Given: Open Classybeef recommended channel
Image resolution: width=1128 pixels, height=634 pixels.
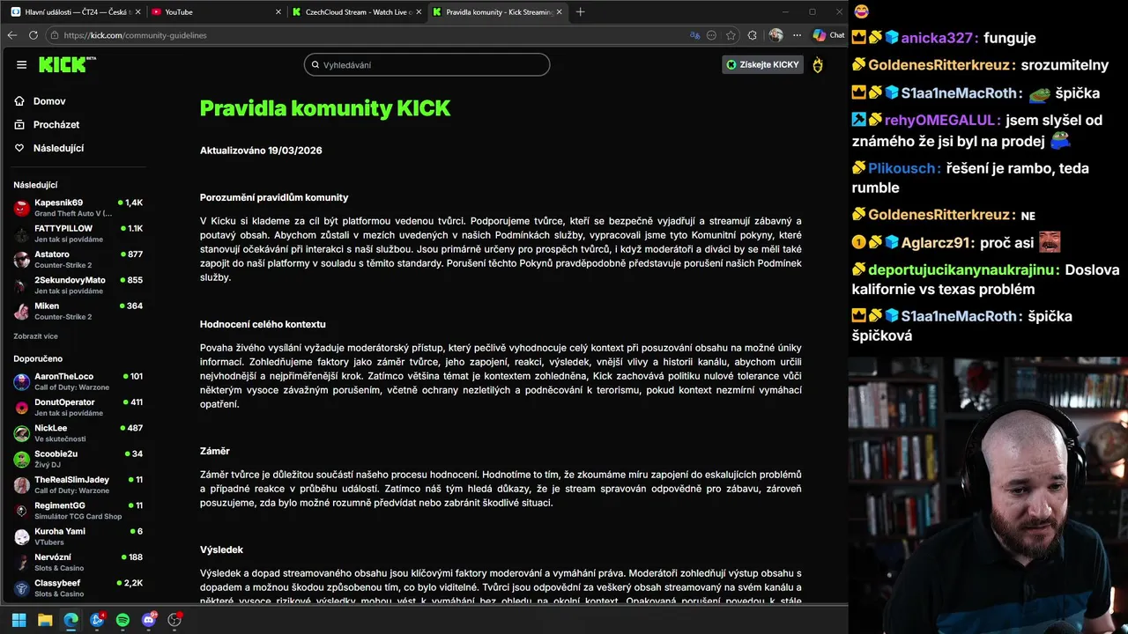Looking at the screenshot, I should click(78, 588).
